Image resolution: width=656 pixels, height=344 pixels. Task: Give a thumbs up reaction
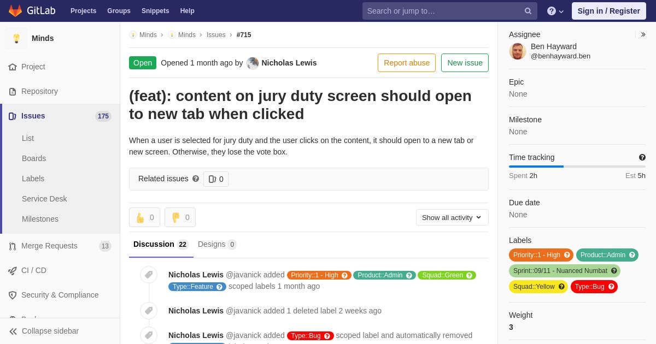coord(144,217)
